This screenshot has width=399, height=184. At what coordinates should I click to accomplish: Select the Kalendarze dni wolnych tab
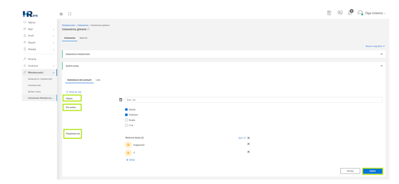coord(79,80)
